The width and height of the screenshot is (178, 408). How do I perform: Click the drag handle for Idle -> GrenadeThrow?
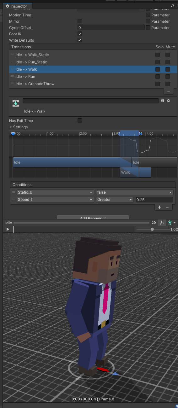(x=12, y=84)
